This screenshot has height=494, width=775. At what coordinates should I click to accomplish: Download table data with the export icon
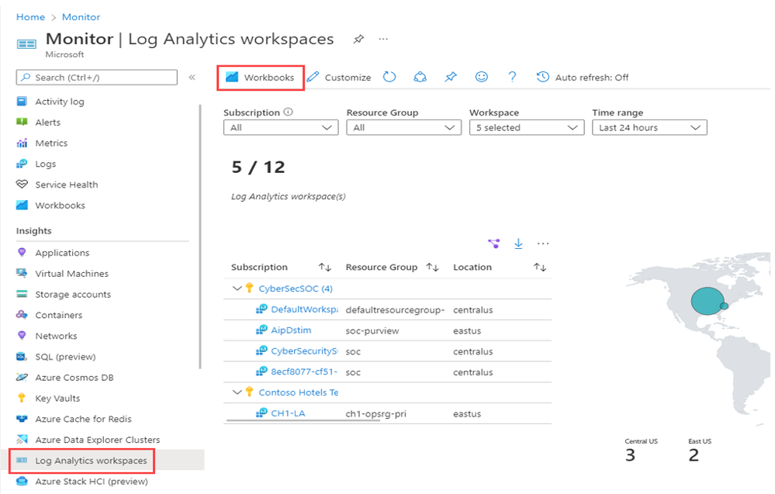[x=518, y=244]
